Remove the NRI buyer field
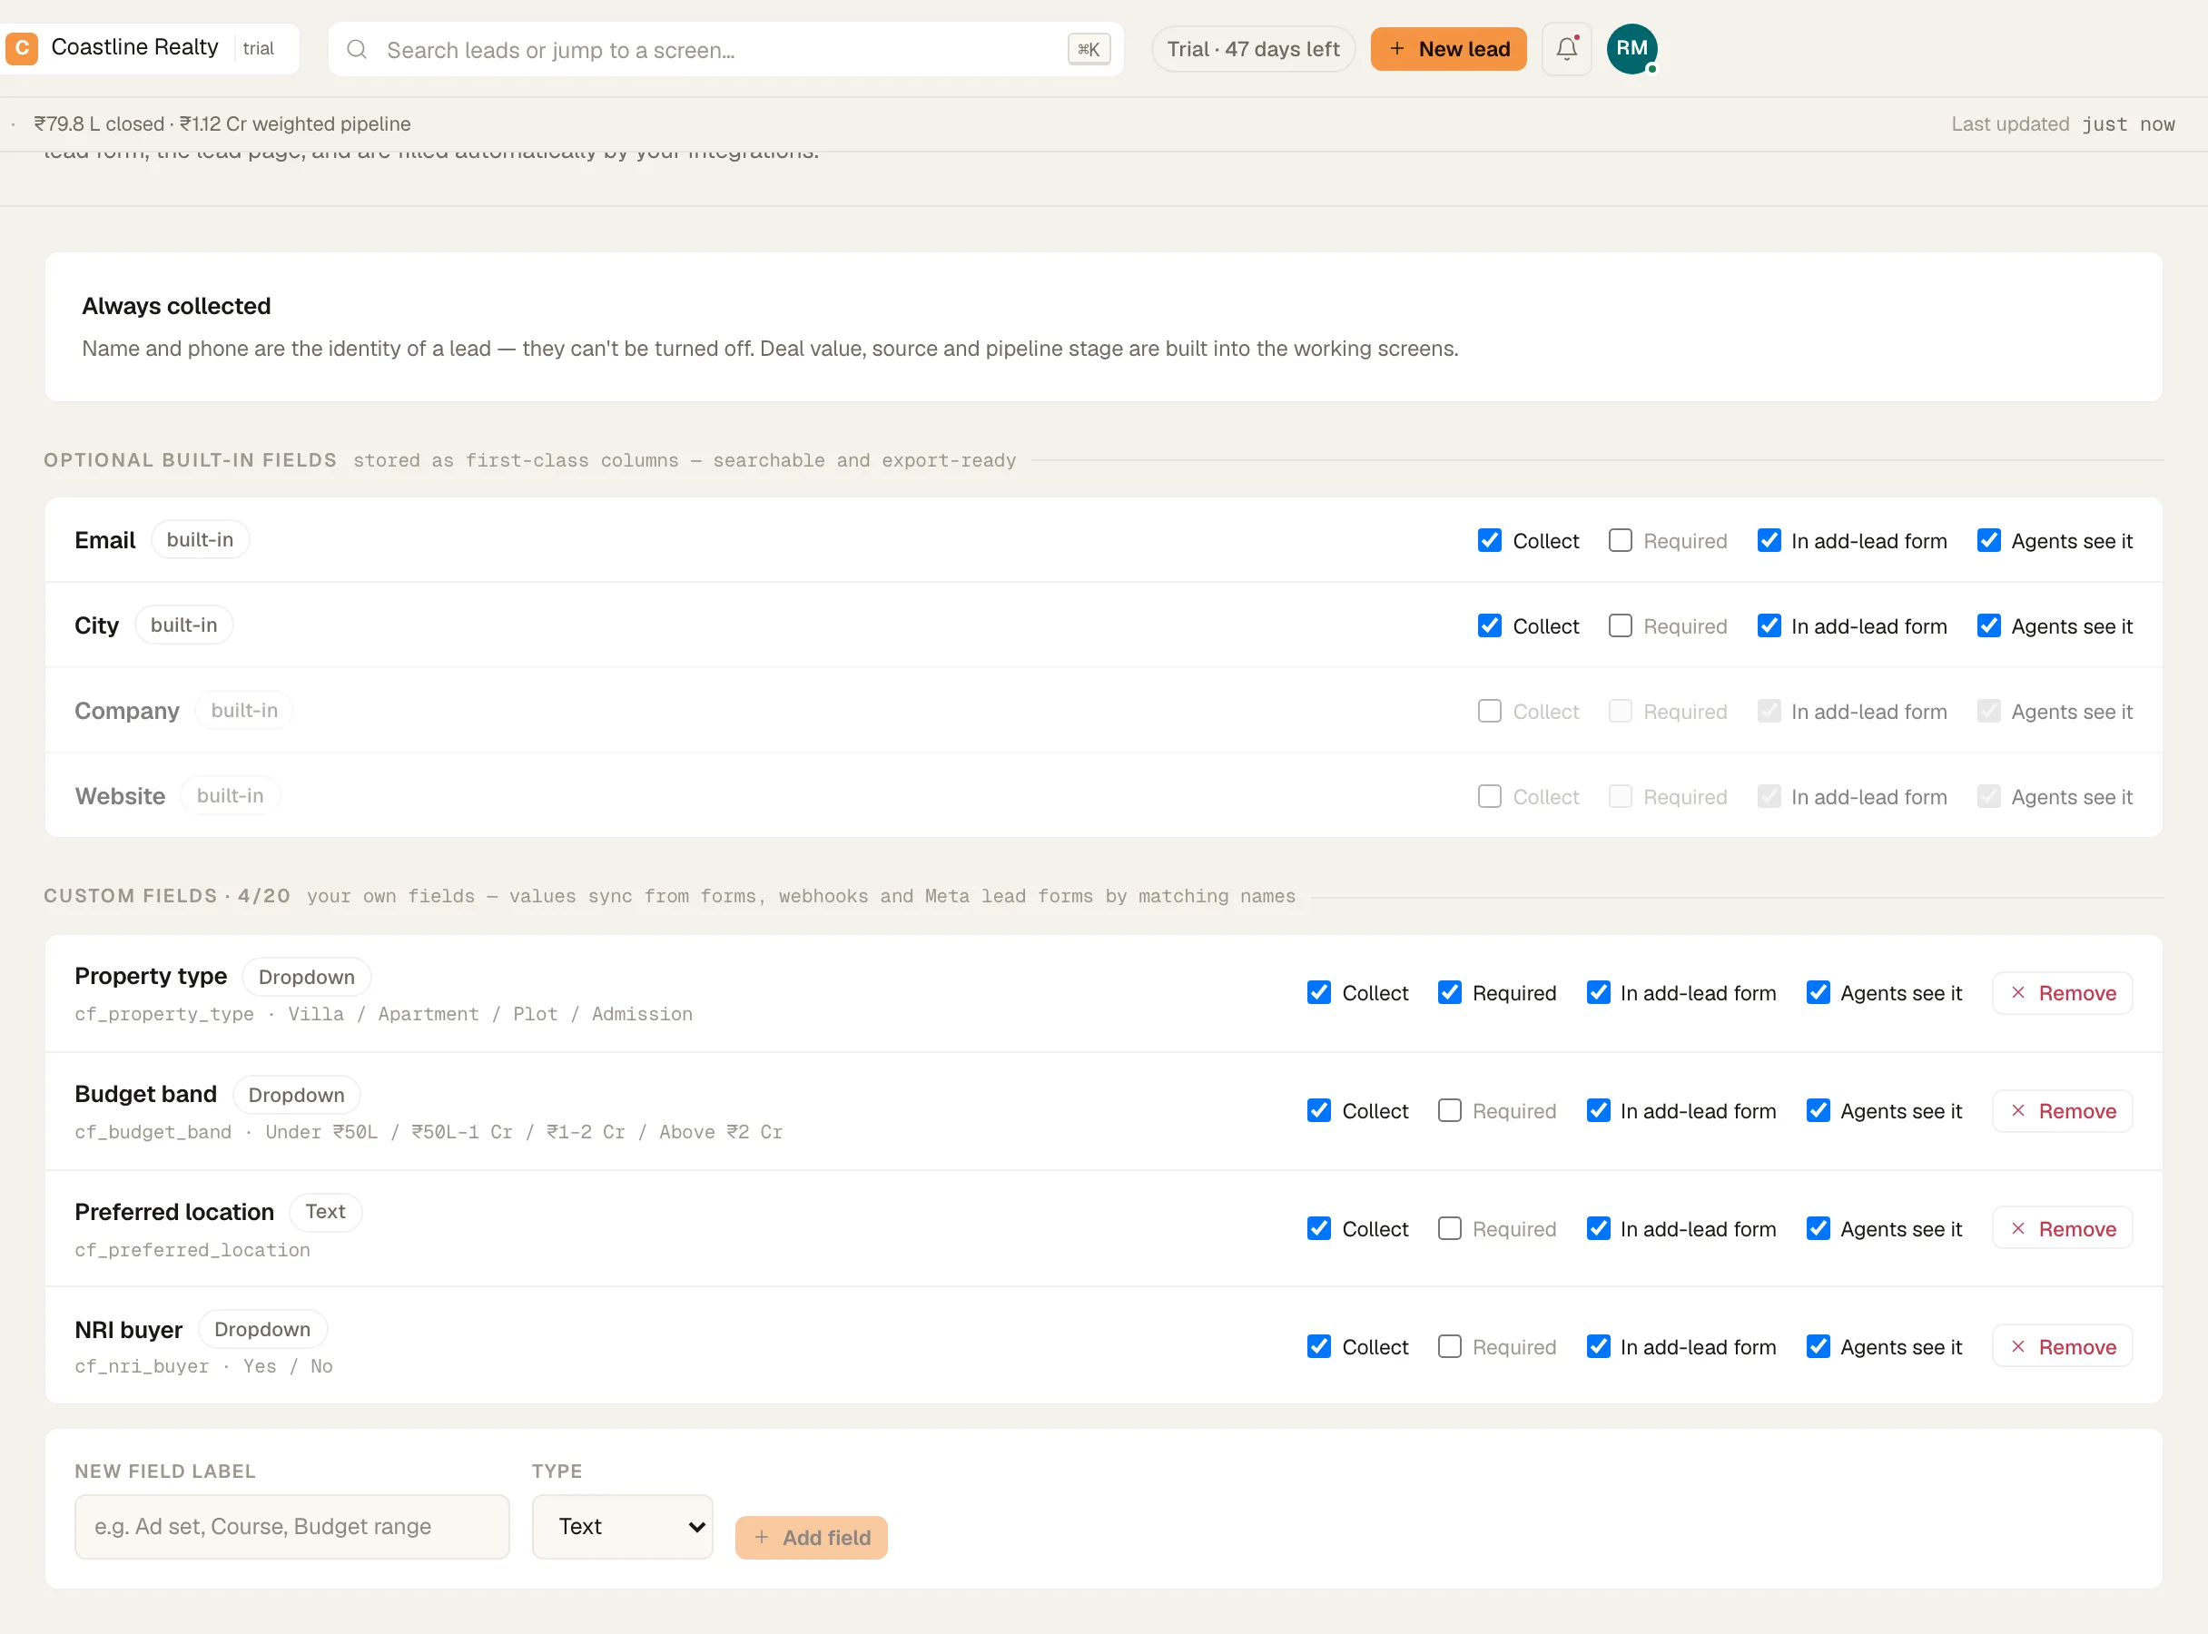The width and height of the screenshot is (2208, 1634). point(2062,1346)
